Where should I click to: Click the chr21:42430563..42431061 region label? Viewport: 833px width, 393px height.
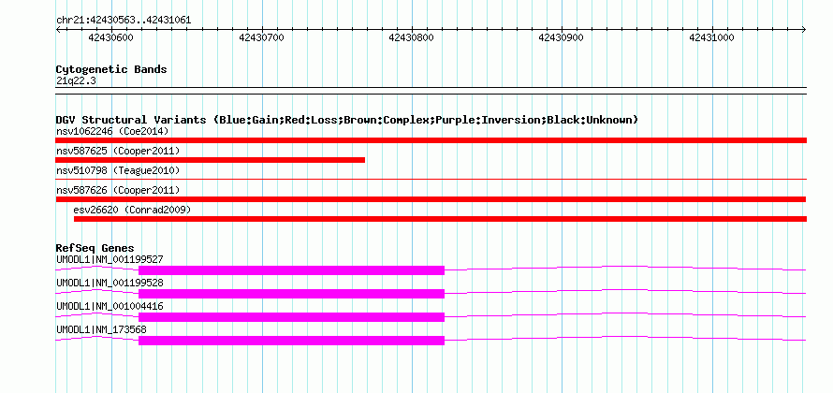pos(124,21)
